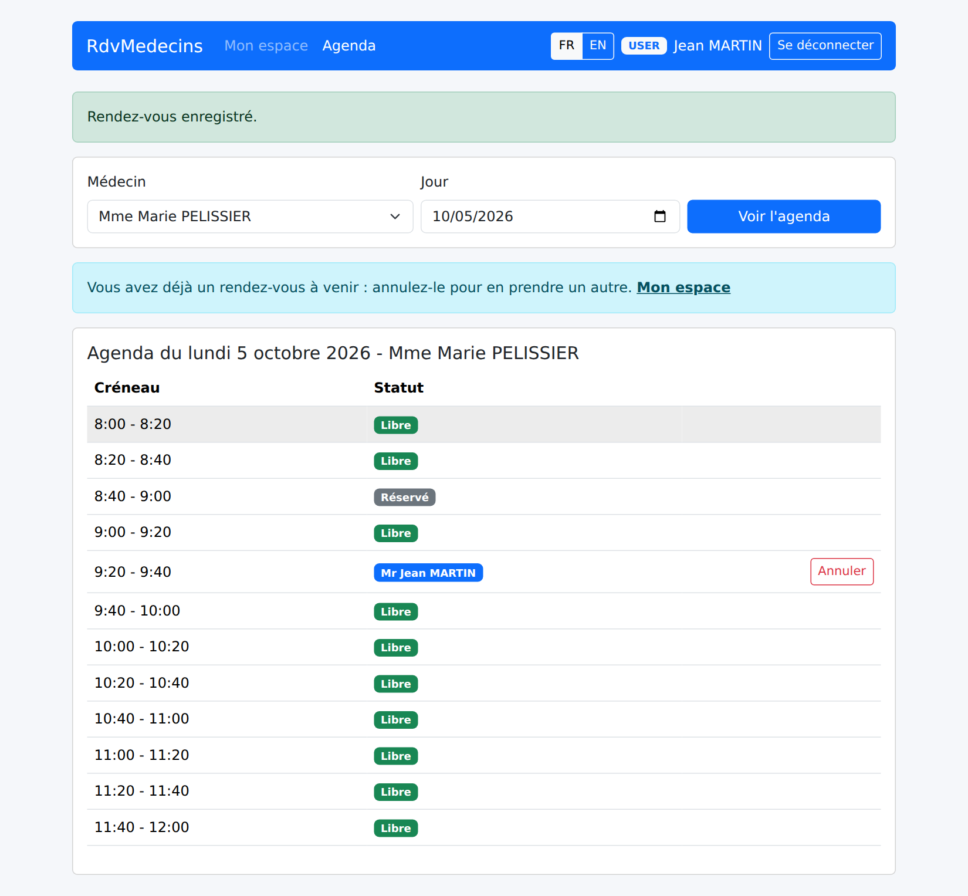Click the Médecin field label
Screen dimensions: 968x896
117,182
